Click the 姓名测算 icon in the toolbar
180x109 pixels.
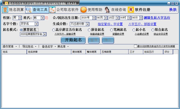(5, 10)
